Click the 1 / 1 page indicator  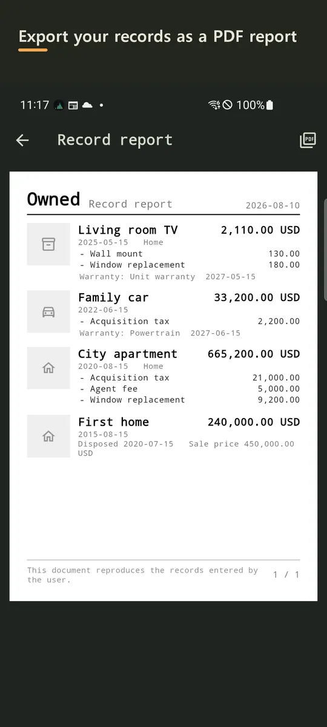pos(286,574)
